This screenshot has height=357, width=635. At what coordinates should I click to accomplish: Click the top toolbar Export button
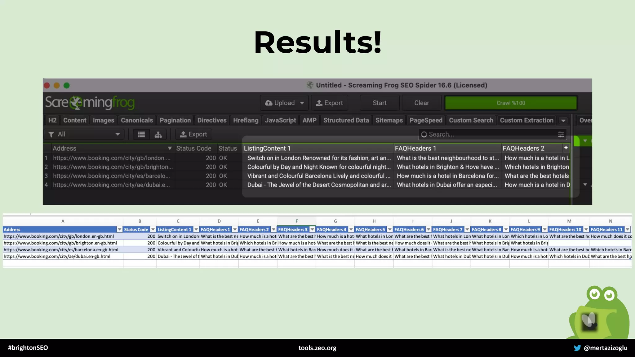329,103
